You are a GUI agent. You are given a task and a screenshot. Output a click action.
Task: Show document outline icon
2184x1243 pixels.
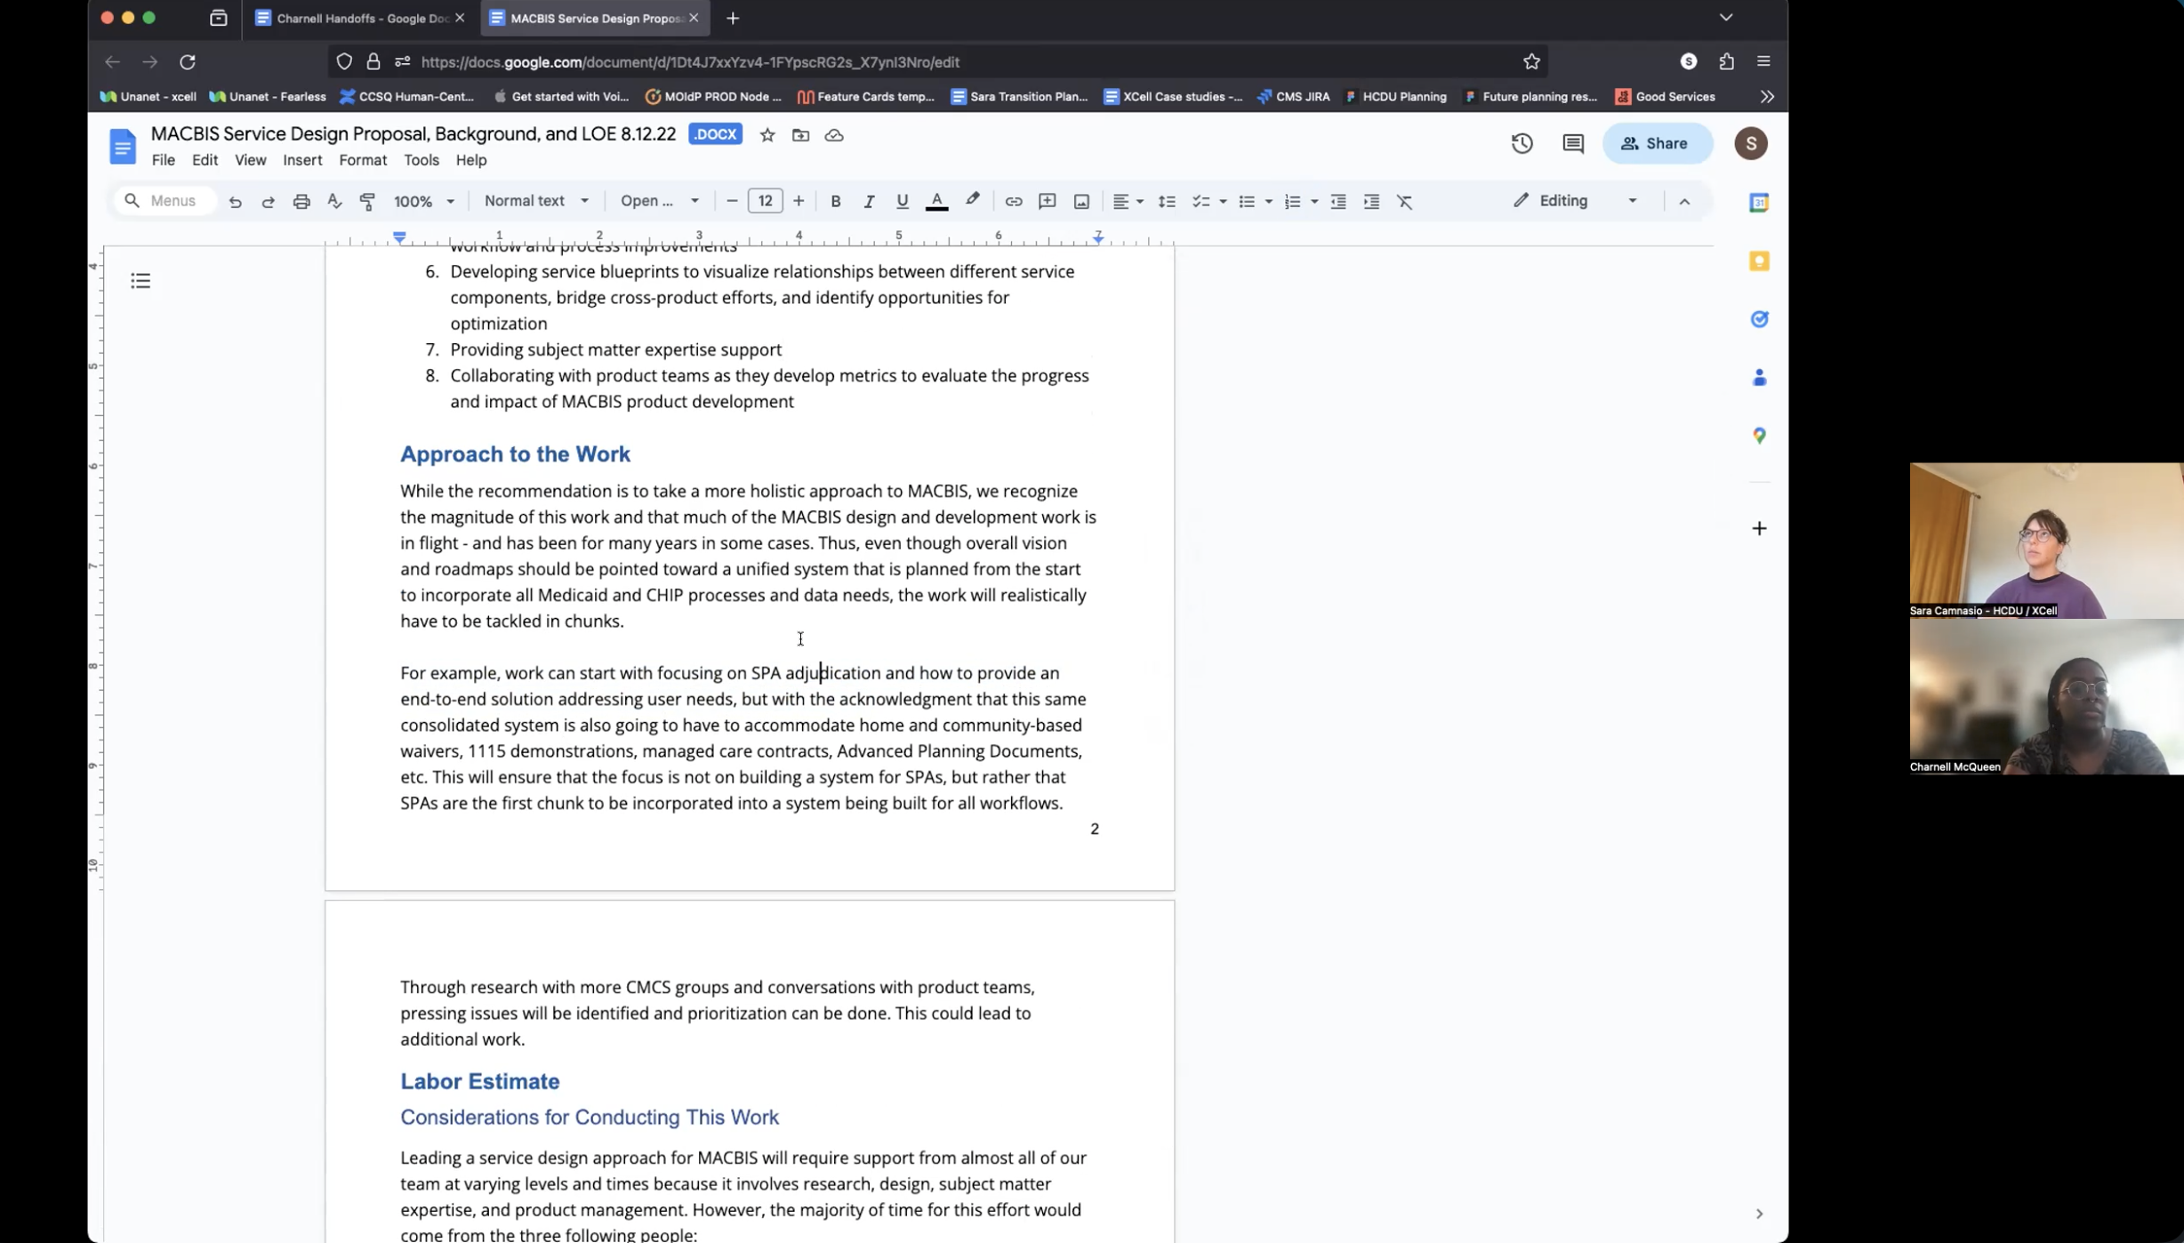click(141, 281)
